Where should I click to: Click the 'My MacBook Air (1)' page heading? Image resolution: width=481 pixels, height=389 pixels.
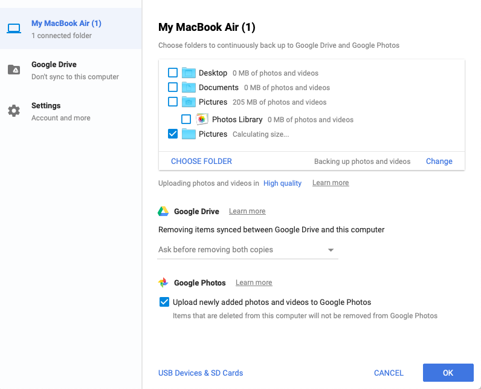click(x=207, y=27)
